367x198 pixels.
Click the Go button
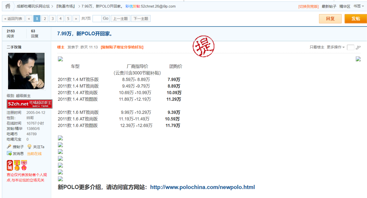pos(106,19)
